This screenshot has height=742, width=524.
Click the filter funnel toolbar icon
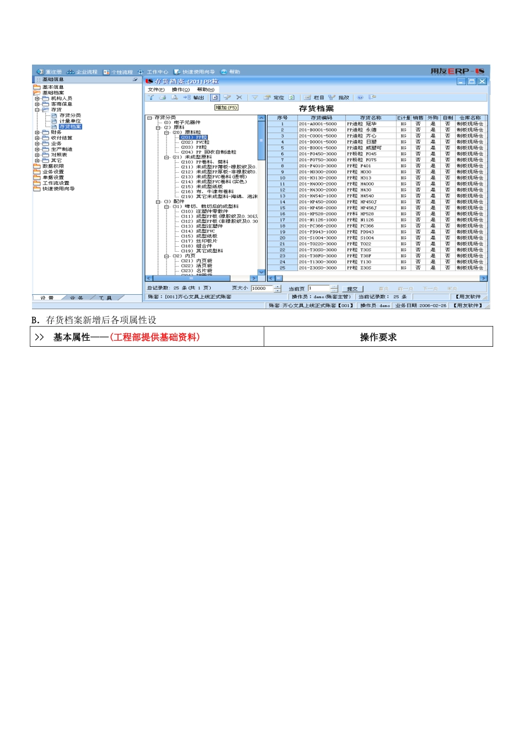(255, 97)
